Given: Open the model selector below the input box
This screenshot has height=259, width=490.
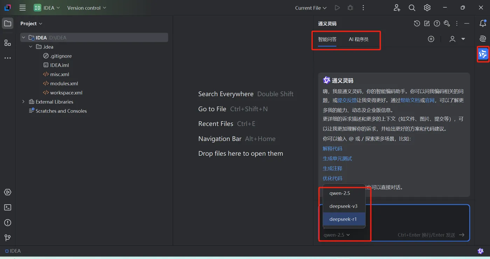Looking at the screenshot, I should pos(337,235).
